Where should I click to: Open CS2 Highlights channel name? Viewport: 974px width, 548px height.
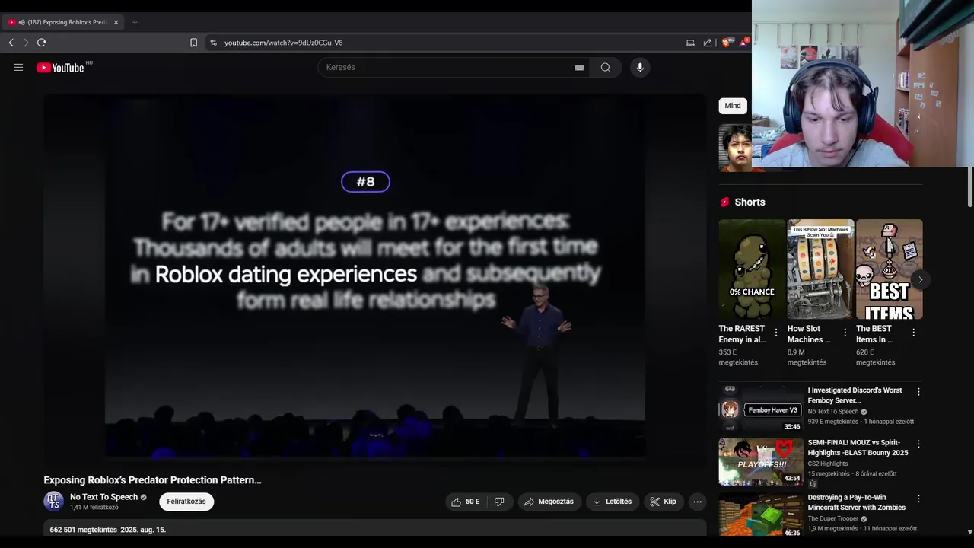829,464
